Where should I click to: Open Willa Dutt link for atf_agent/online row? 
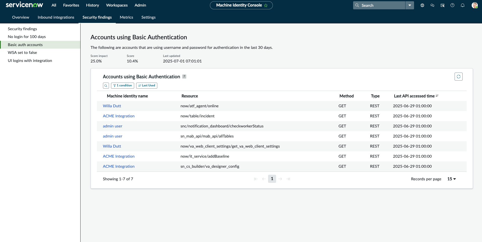pos(112,106)
